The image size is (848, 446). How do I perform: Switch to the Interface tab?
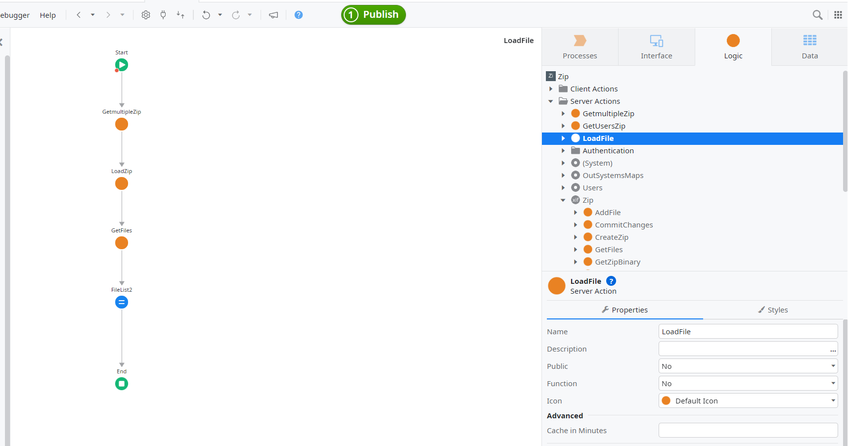pyautogui.click(x=657, y=47)
